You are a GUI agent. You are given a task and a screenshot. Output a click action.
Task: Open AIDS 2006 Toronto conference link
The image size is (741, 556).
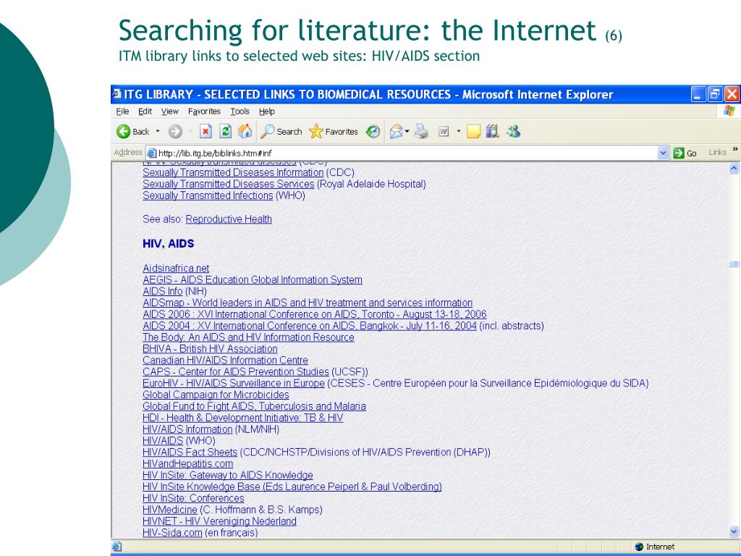tap(315, 314)
